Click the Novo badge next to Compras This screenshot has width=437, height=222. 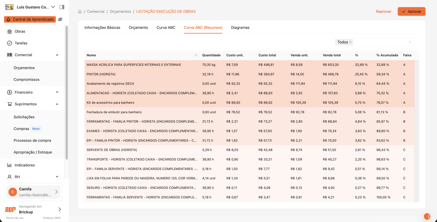click(x=36, y=129)
